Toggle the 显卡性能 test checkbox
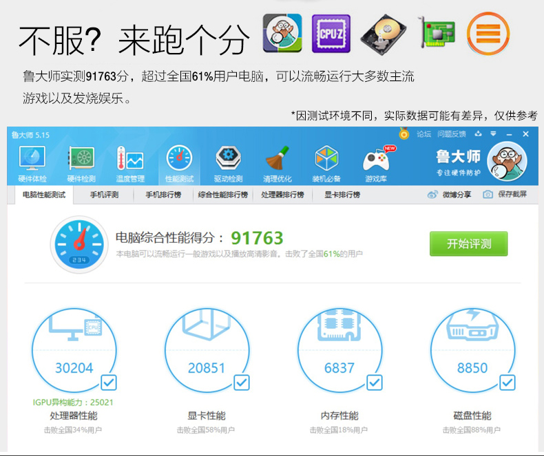 [x=242, y=382]
